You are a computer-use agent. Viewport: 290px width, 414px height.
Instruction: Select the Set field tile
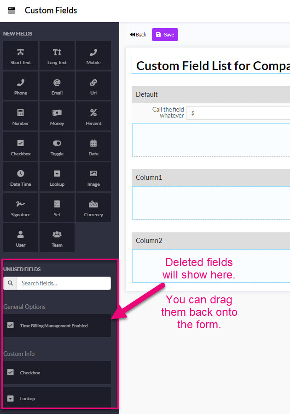(57, 207)
